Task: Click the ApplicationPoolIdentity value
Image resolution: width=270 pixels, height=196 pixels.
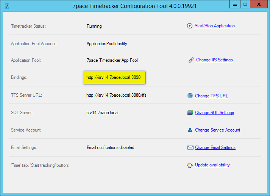Action: click(x=107, y=44)
